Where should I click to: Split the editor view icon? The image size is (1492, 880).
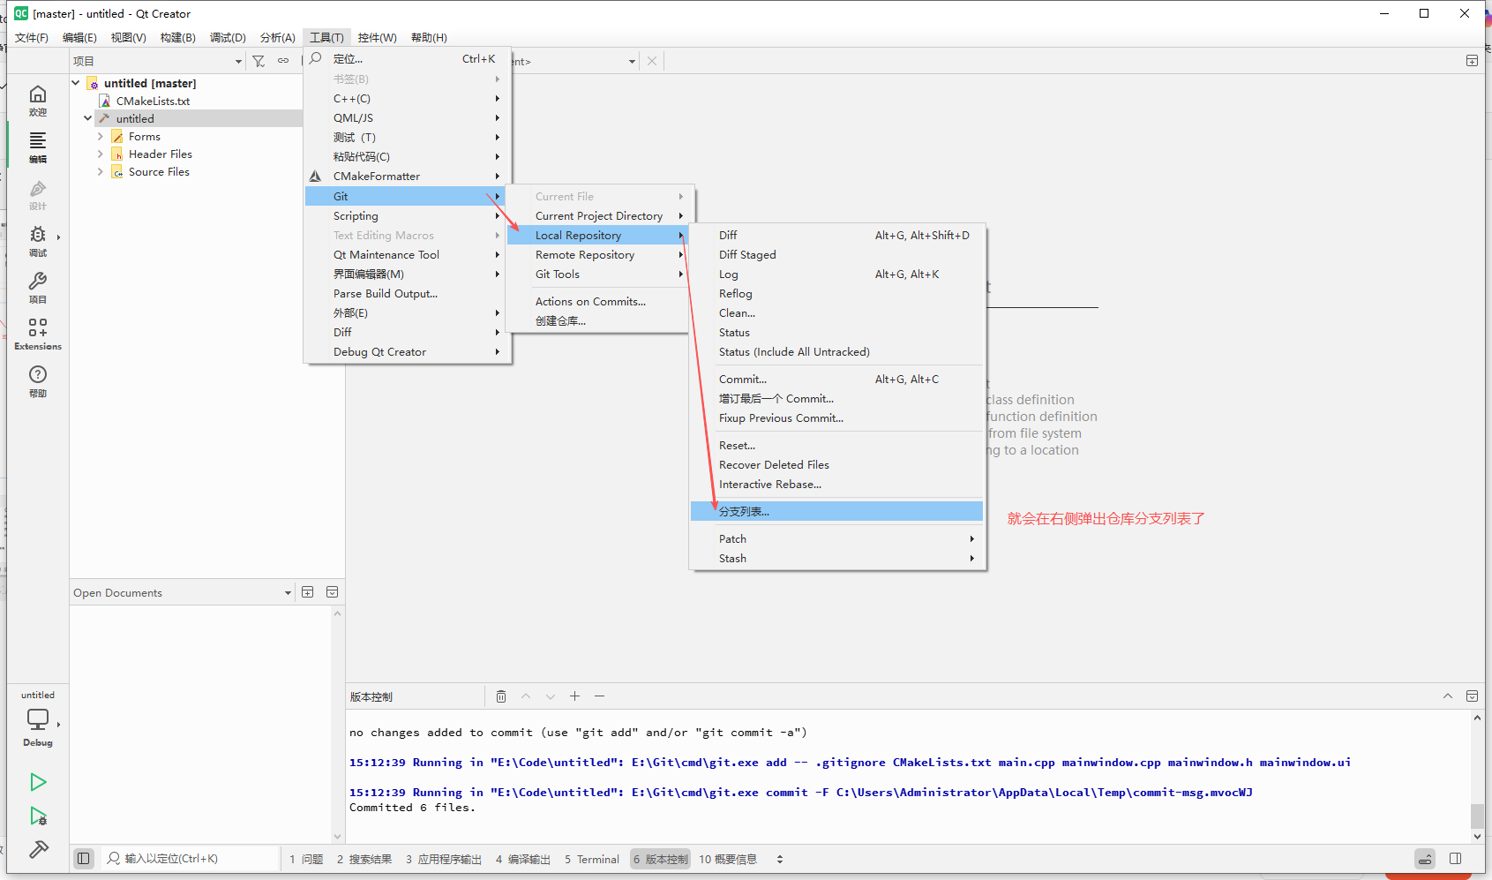point(1472,61)
